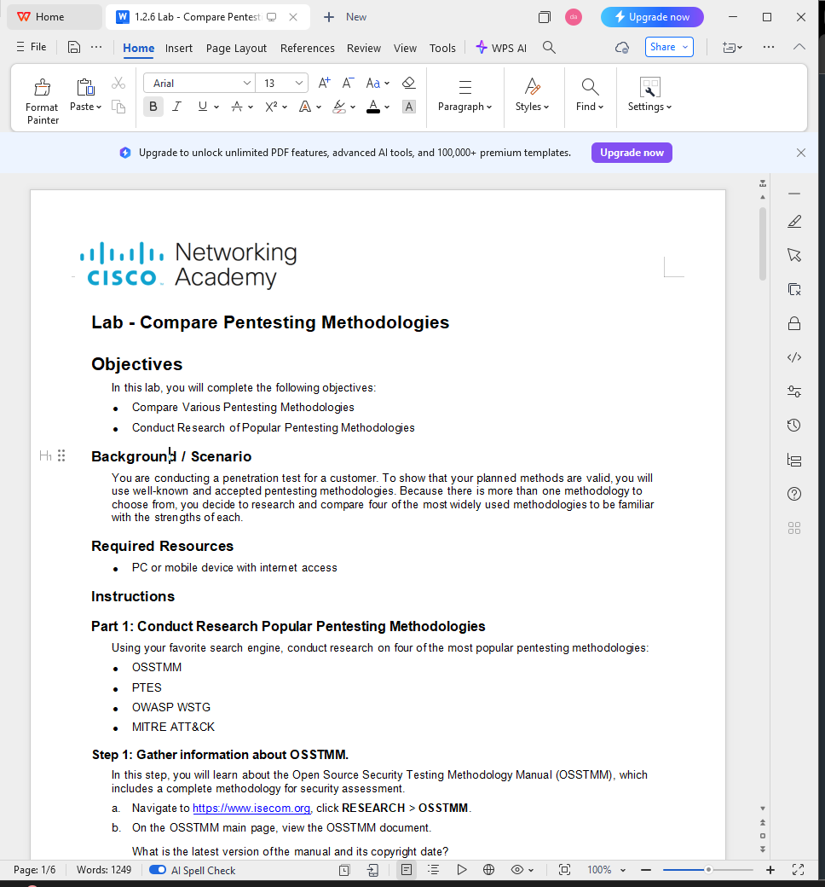The width and height of the screenshot is (825, 887).
Task: Switch to the View tab
Action: click(405, 48)
